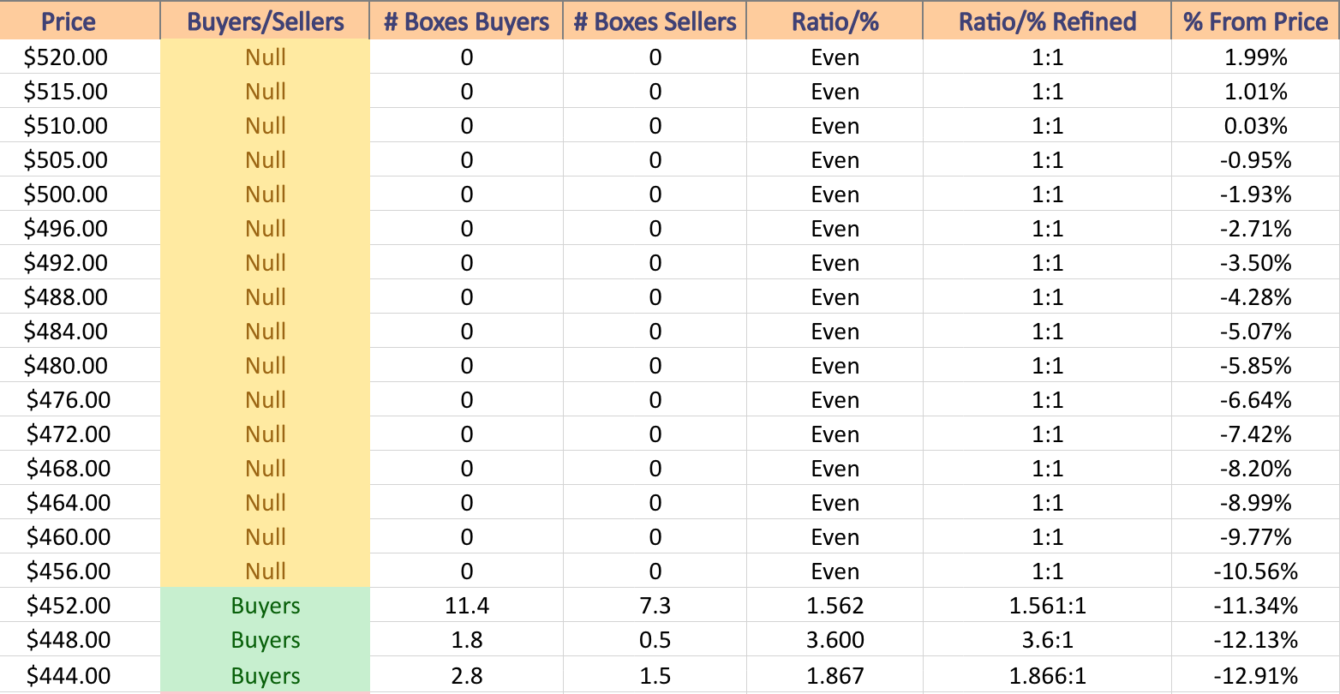1340x694 pixels.
Task: Select the Price column header
Action: coord(81,21)
